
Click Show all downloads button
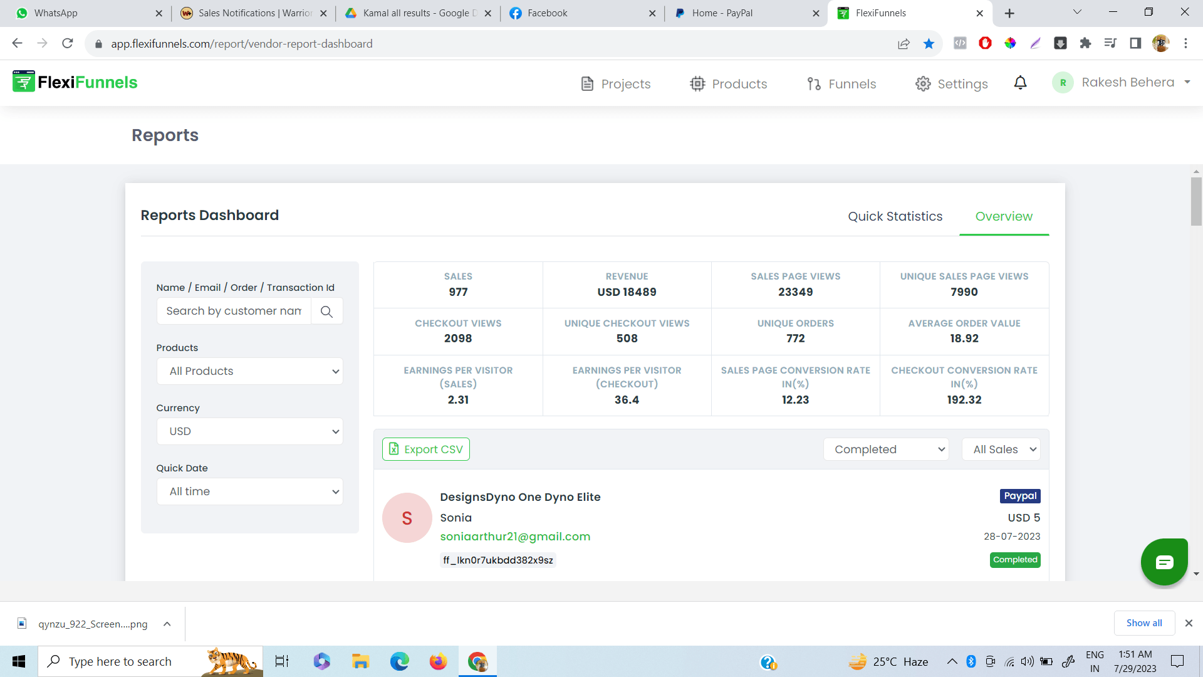coord(1144,623)
